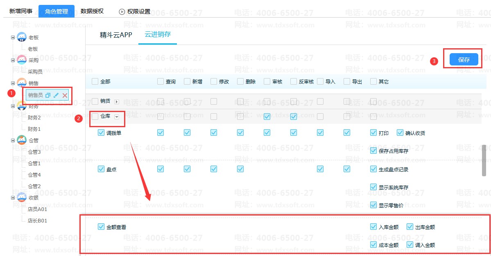
Task: Click the 老板 role group avatar icon
Action: click(x=22, y=37)
